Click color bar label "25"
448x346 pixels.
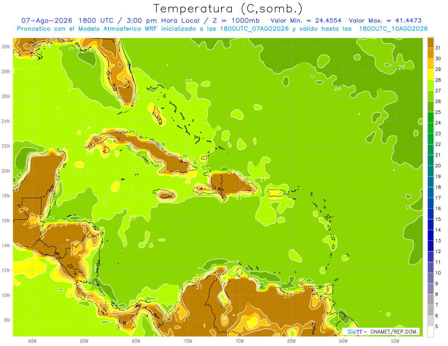[x=438, y=112]
